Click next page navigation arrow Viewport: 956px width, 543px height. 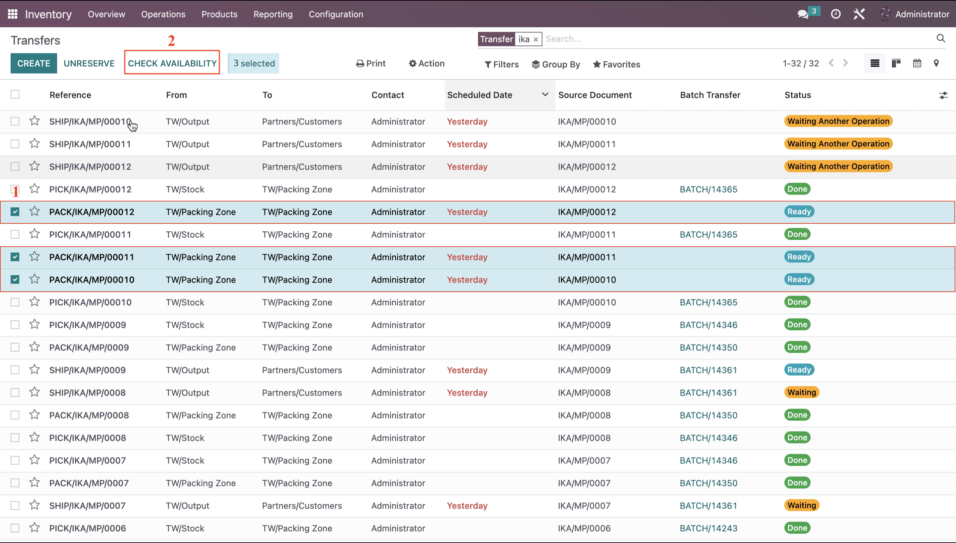coord(846,64)
